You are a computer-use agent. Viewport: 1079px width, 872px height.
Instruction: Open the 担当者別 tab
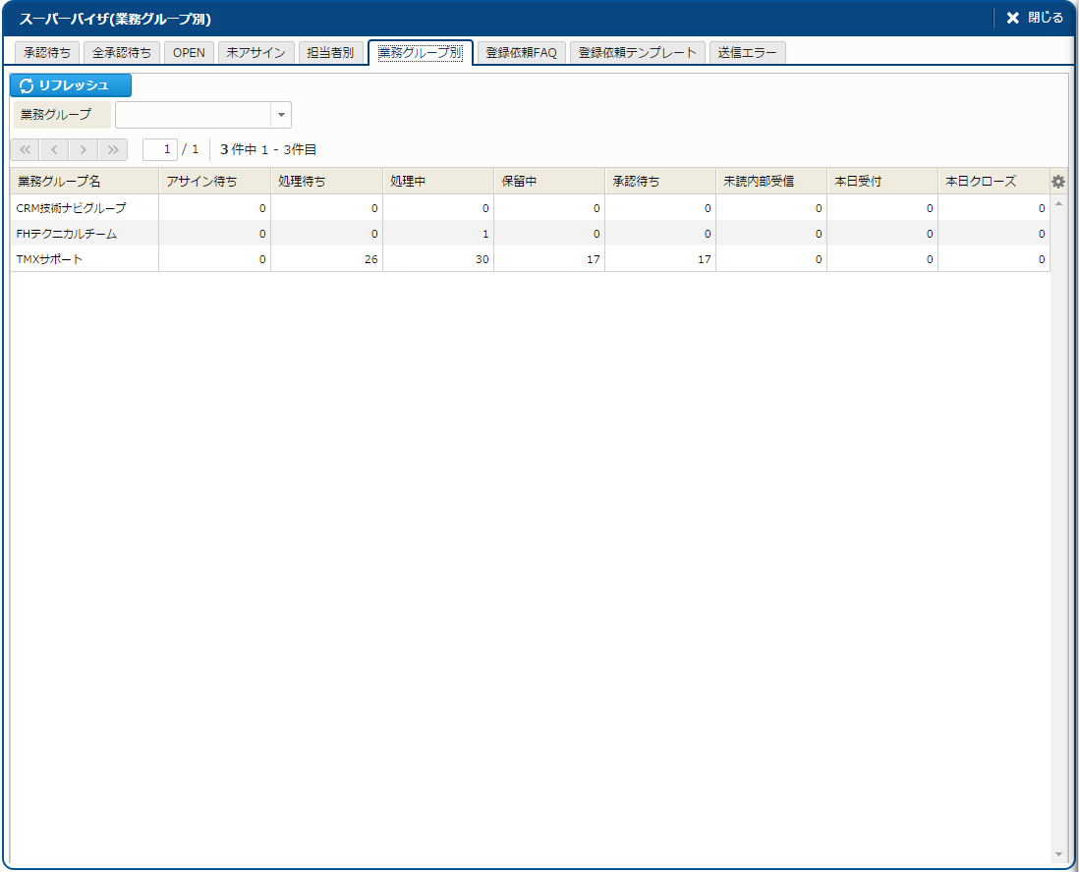pos(330,53)
